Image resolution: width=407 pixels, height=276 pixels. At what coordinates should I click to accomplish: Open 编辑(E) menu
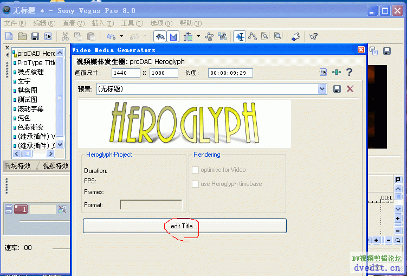click(44, 23)
